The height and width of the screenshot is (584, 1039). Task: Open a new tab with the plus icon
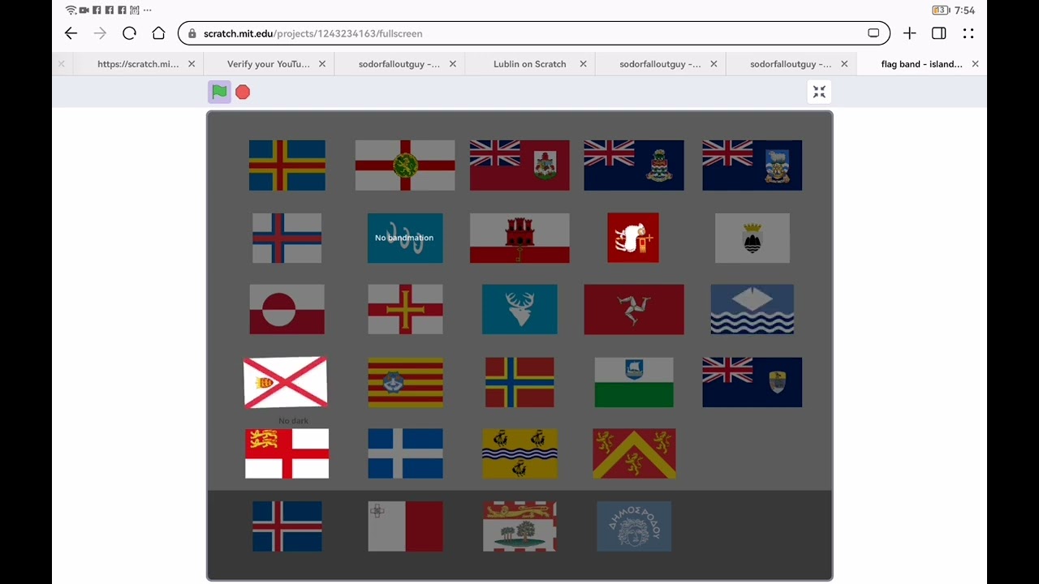909,33
